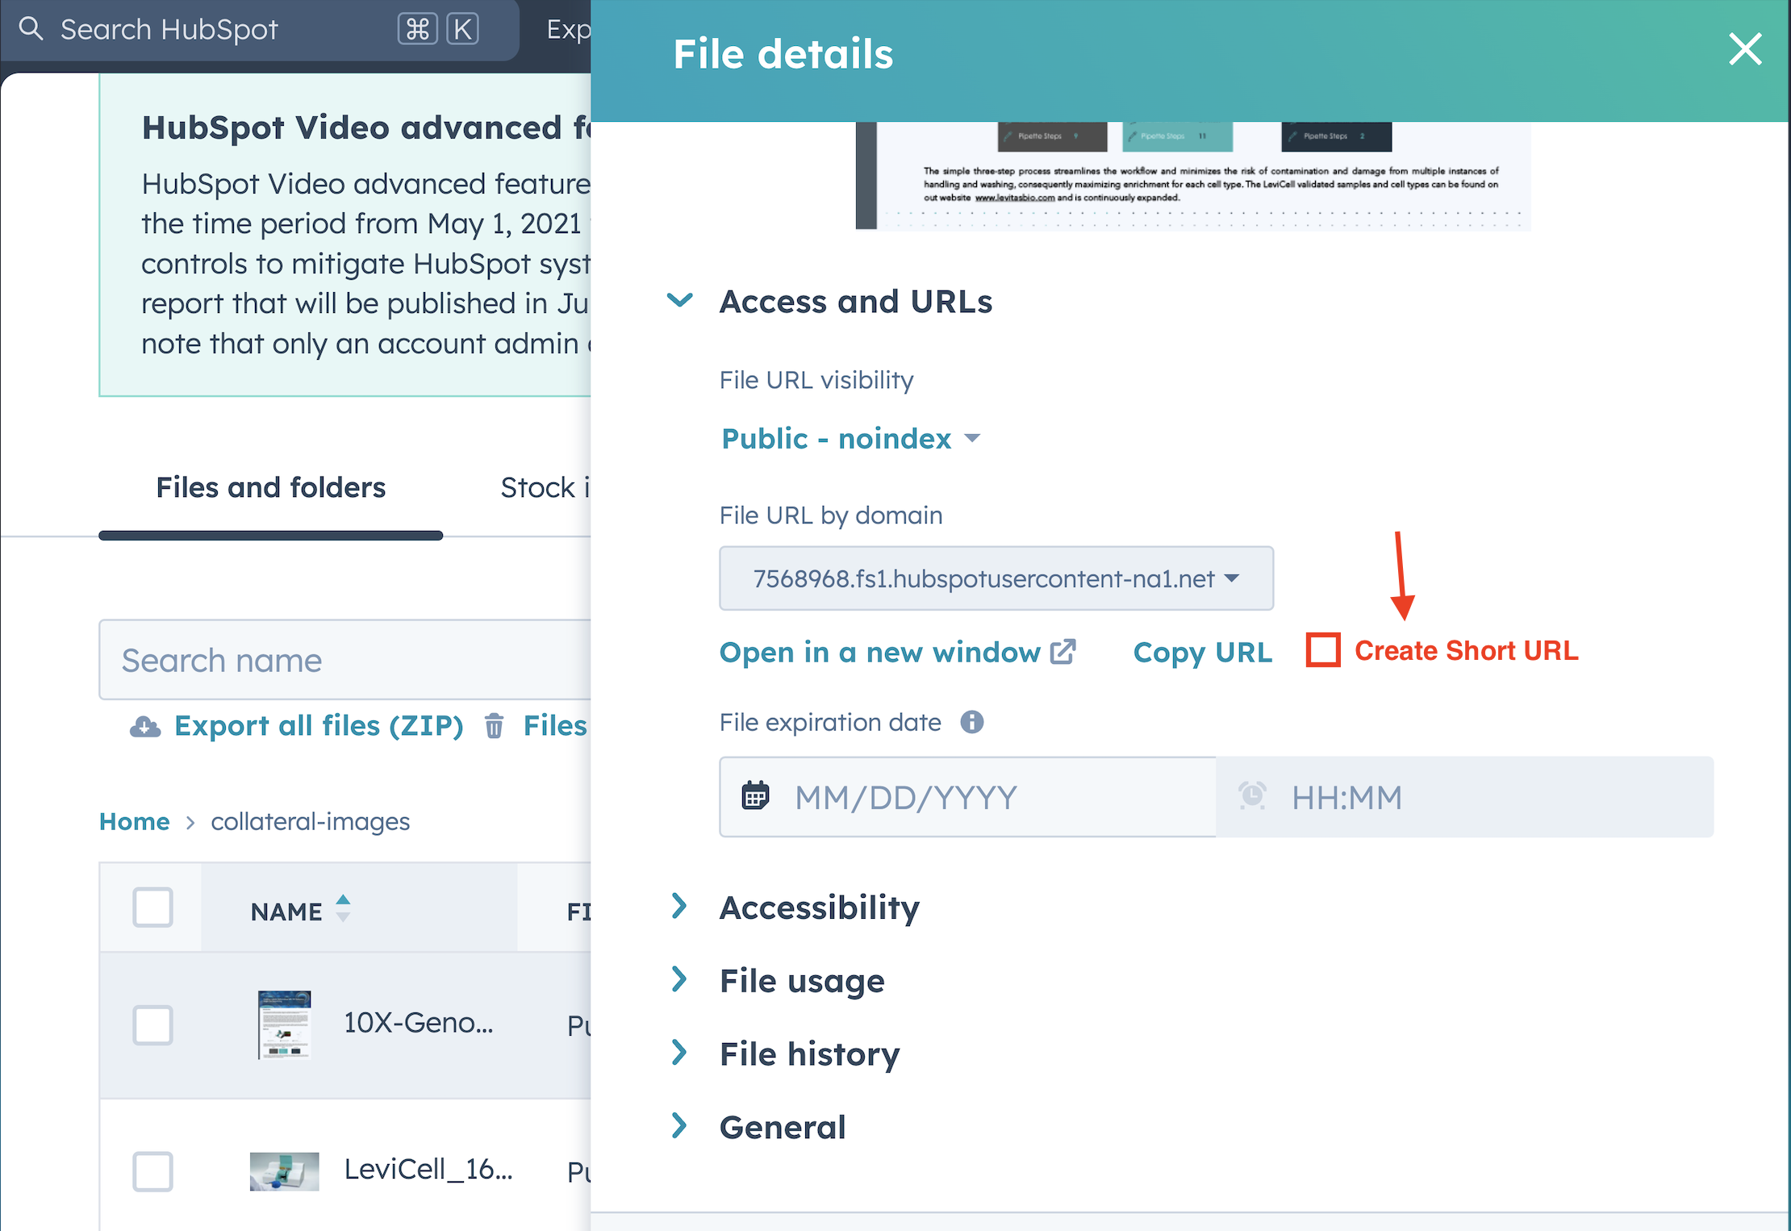Click the cloud export icon beside Export all files
Viewport: 1791px width, 1231px height.
click(144, 725)
